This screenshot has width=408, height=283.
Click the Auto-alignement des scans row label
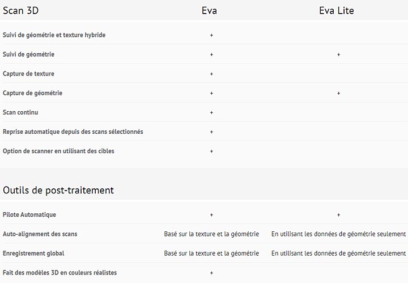[40, 234]
